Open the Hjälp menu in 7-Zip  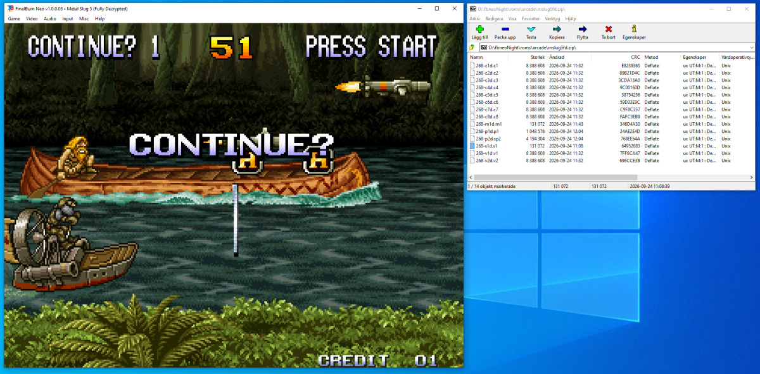570,19
